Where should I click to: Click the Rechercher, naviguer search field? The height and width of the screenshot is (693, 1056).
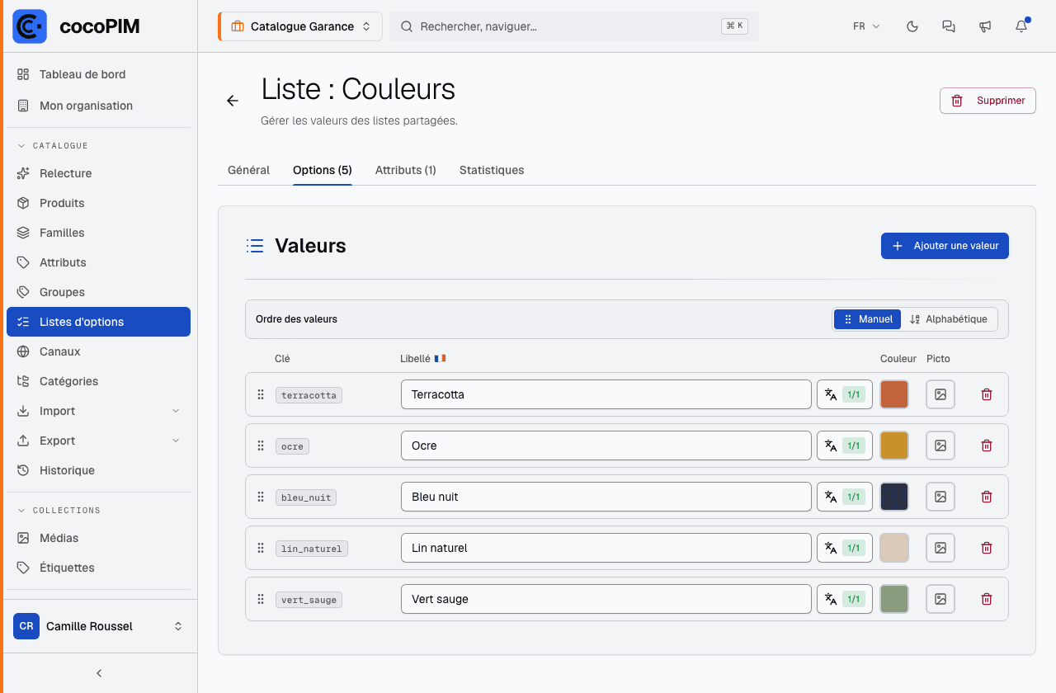pyautogui.click(x=574, y=26)
